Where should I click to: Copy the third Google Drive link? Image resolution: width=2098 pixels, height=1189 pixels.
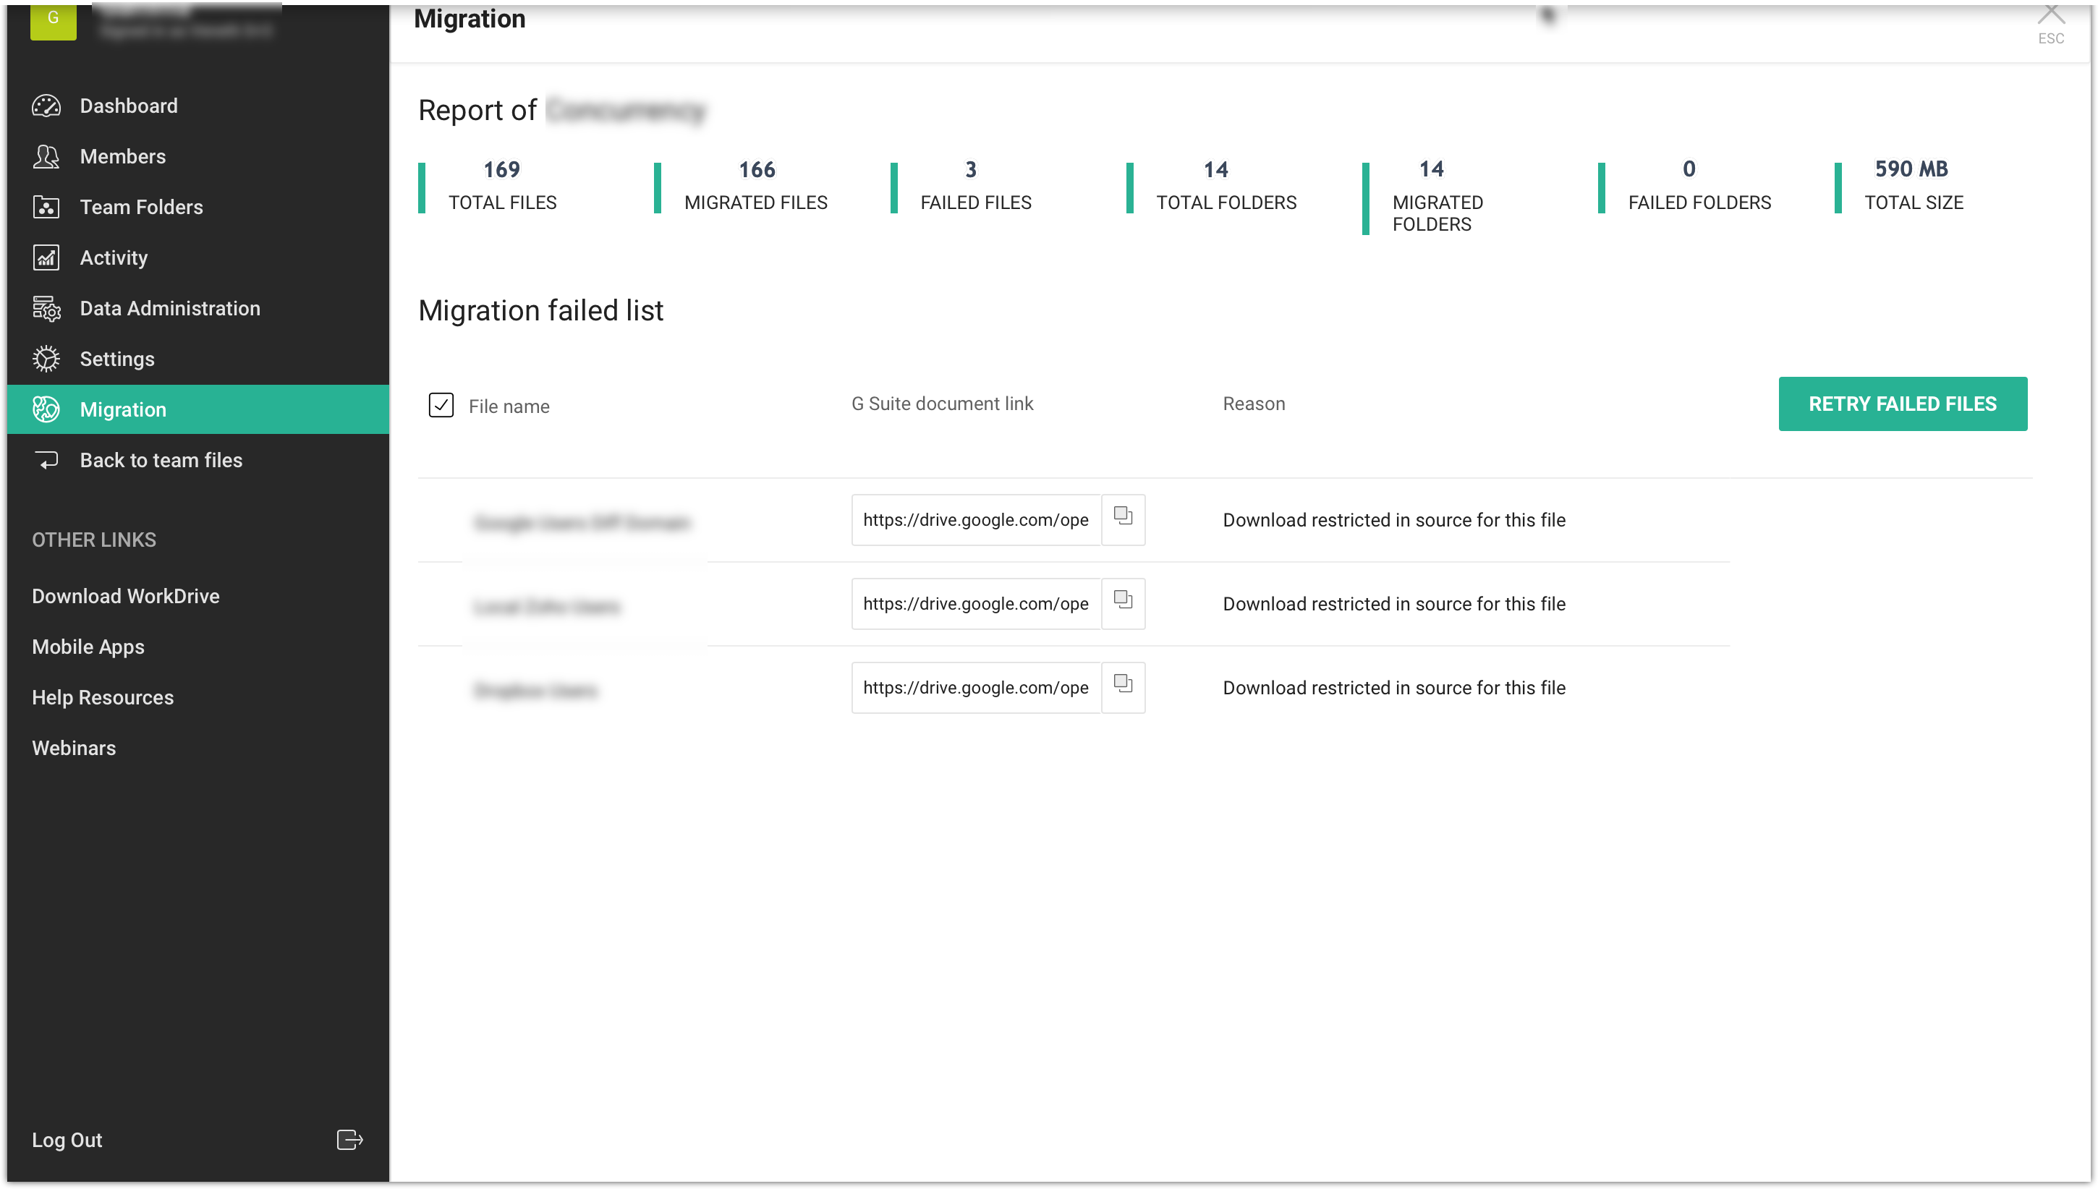tap(1123, 688)
